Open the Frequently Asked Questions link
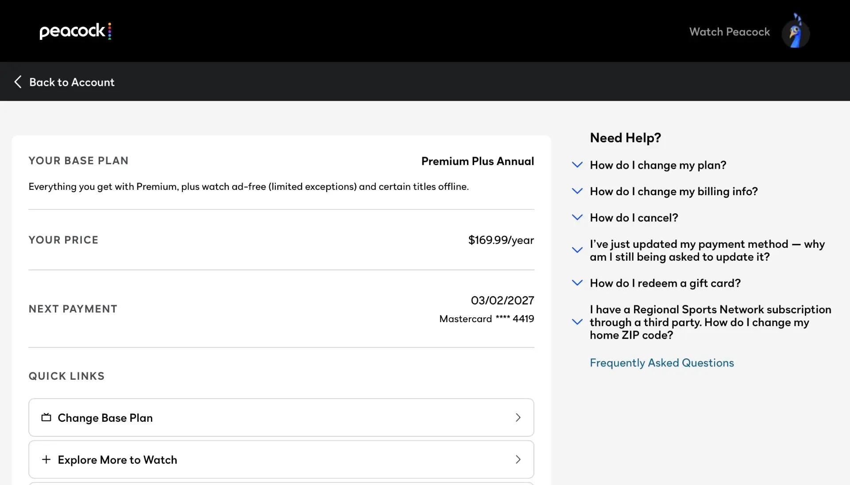850x485 pixels. tap(662, 362)
